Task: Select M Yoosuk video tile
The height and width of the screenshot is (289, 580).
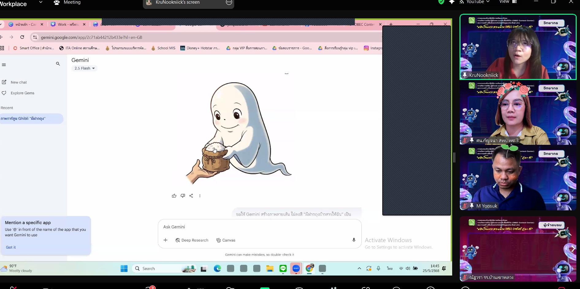Action: tap(518, 178)
